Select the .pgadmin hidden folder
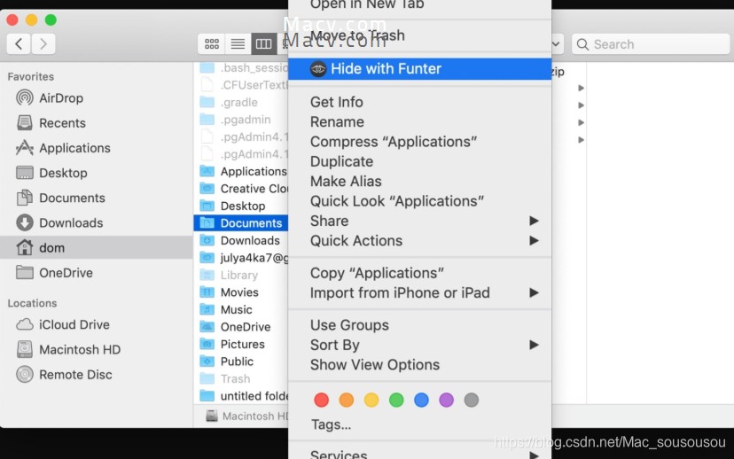Screen dimensions: 734x459 [x=241, y=120]
